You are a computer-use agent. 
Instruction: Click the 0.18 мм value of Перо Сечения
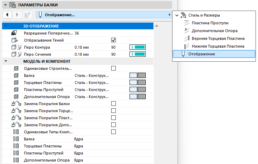coord(82,54)
